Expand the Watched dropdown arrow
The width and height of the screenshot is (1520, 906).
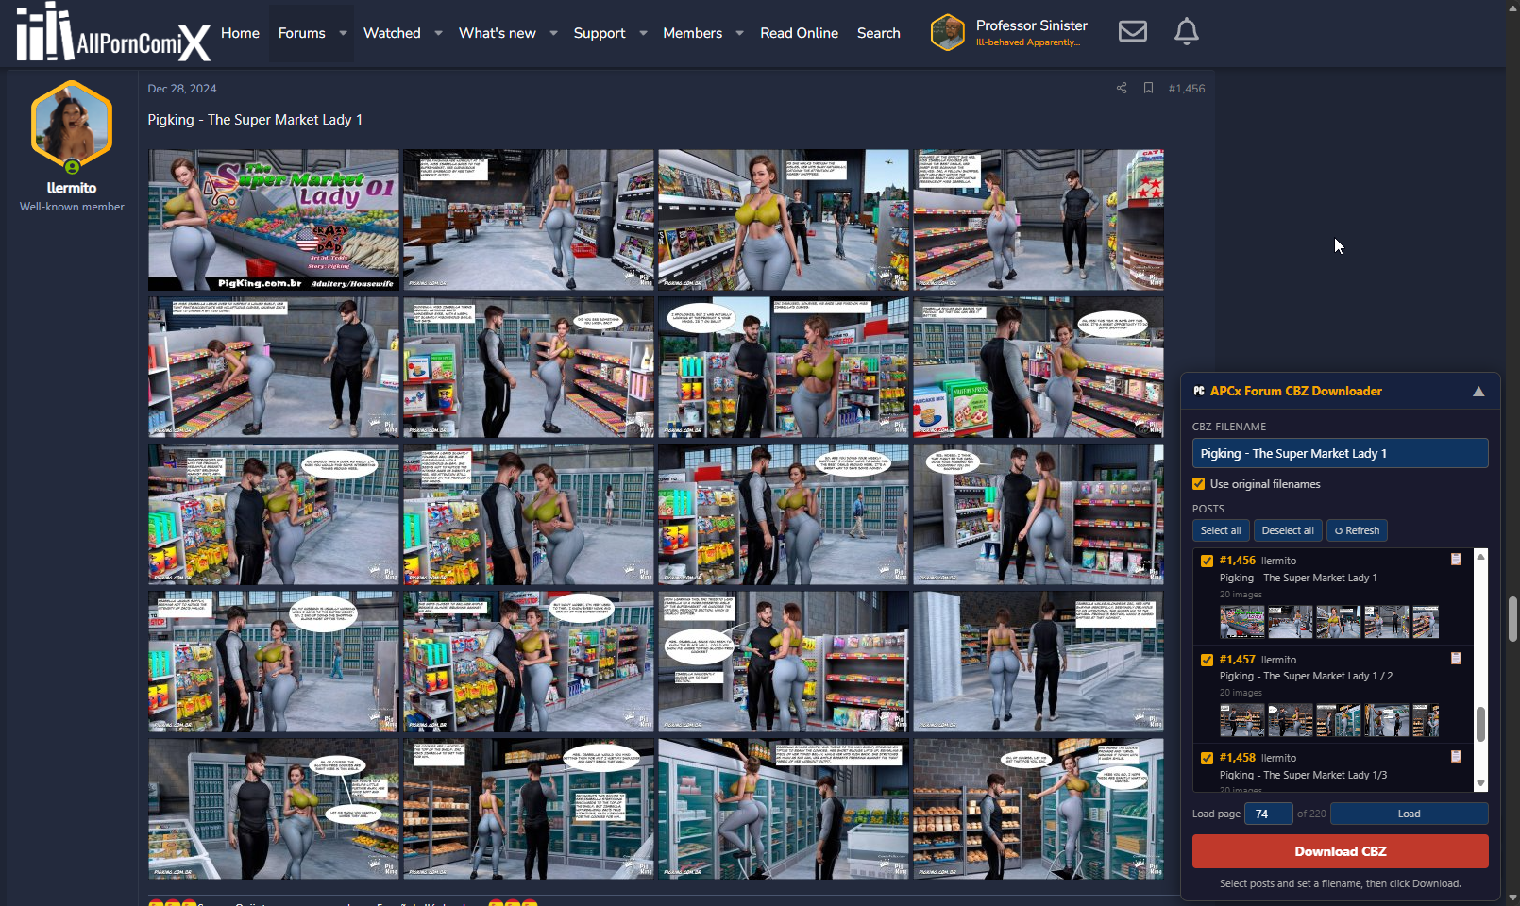pos(438,33)
